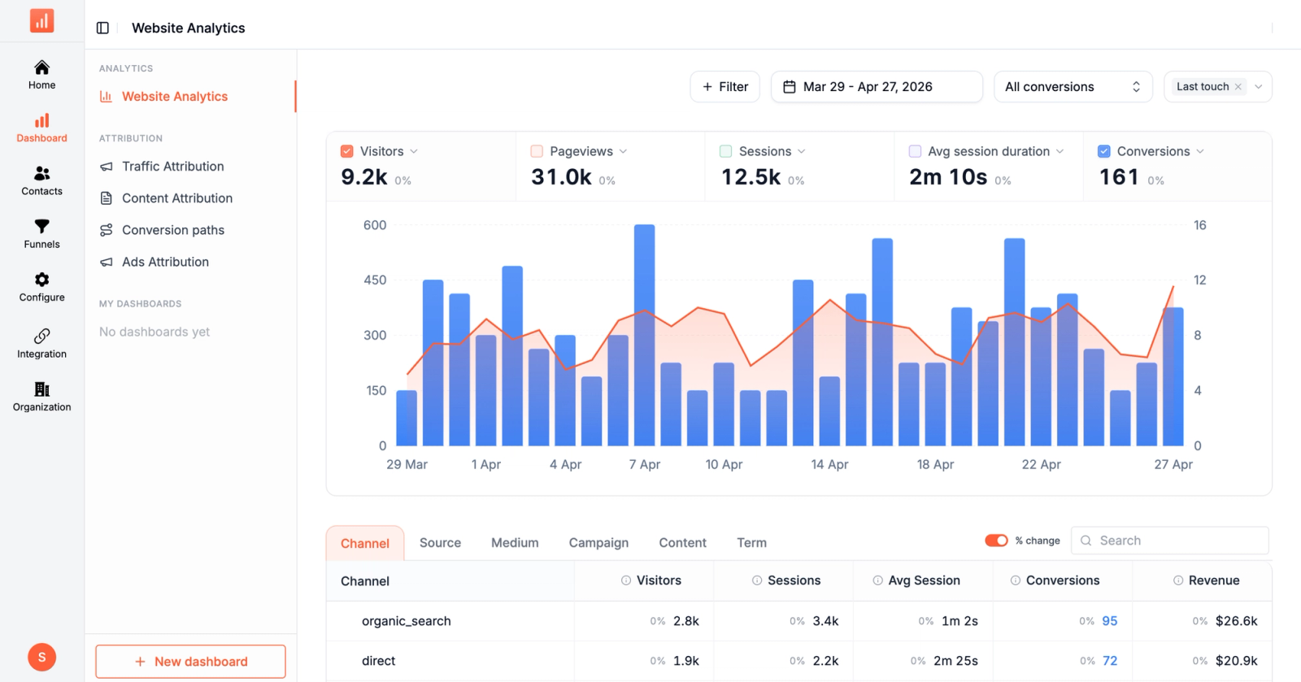Open Conversion paths page
This screenshot has width=1301, height=682.
(173, 230)
